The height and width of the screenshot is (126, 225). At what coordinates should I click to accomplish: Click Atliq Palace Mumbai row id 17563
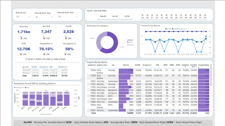(x=148, y=87)
